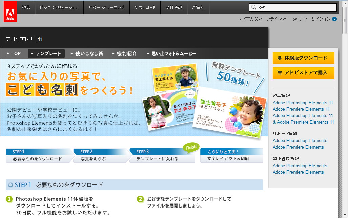The height and width of the screenshot is (218, 348).
Task: Switch to the 機能紹介 tab
Action: [125, 53]
